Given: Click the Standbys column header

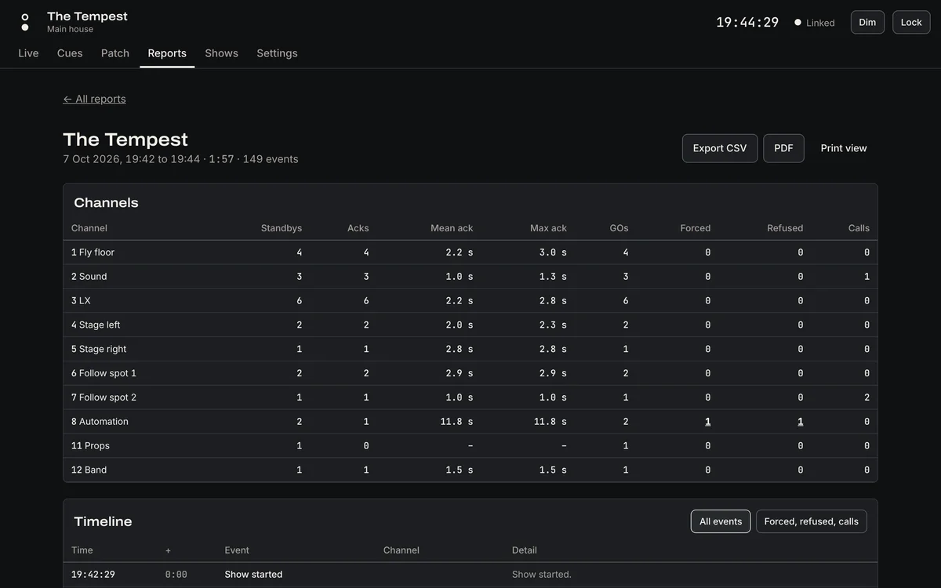Looking at the screenshot, I should click(282, 228).
